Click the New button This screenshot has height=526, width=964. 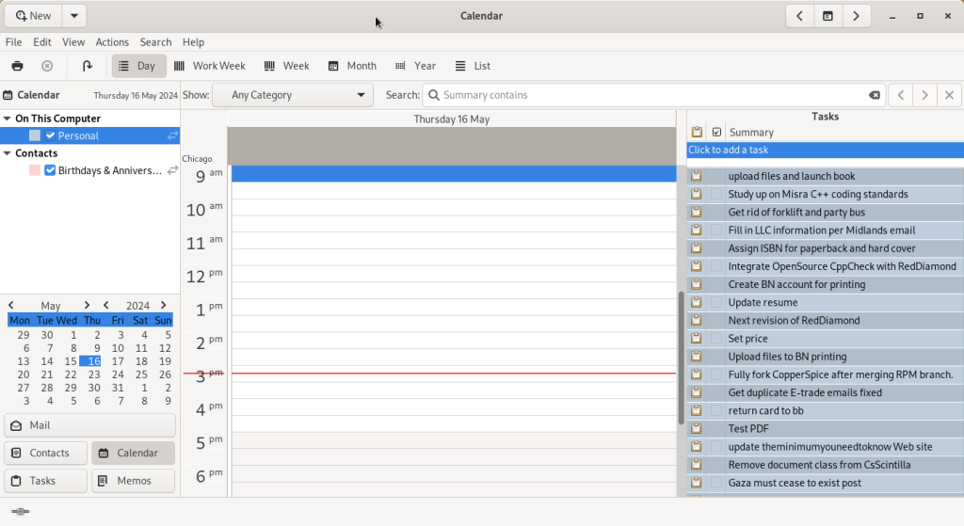33,16
